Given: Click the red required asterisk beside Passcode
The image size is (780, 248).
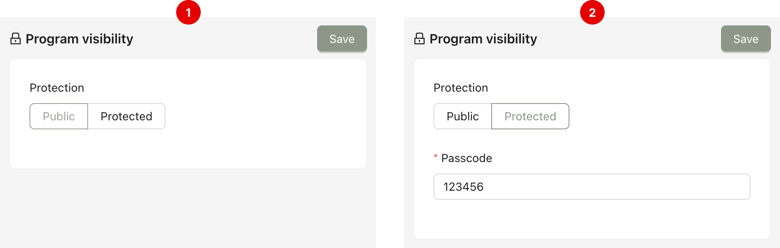Looking at the screenshot, I should [x=435, y=157].
